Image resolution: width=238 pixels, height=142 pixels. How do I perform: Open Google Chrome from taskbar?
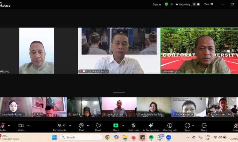pyautogui.click(x=107, y=137)
